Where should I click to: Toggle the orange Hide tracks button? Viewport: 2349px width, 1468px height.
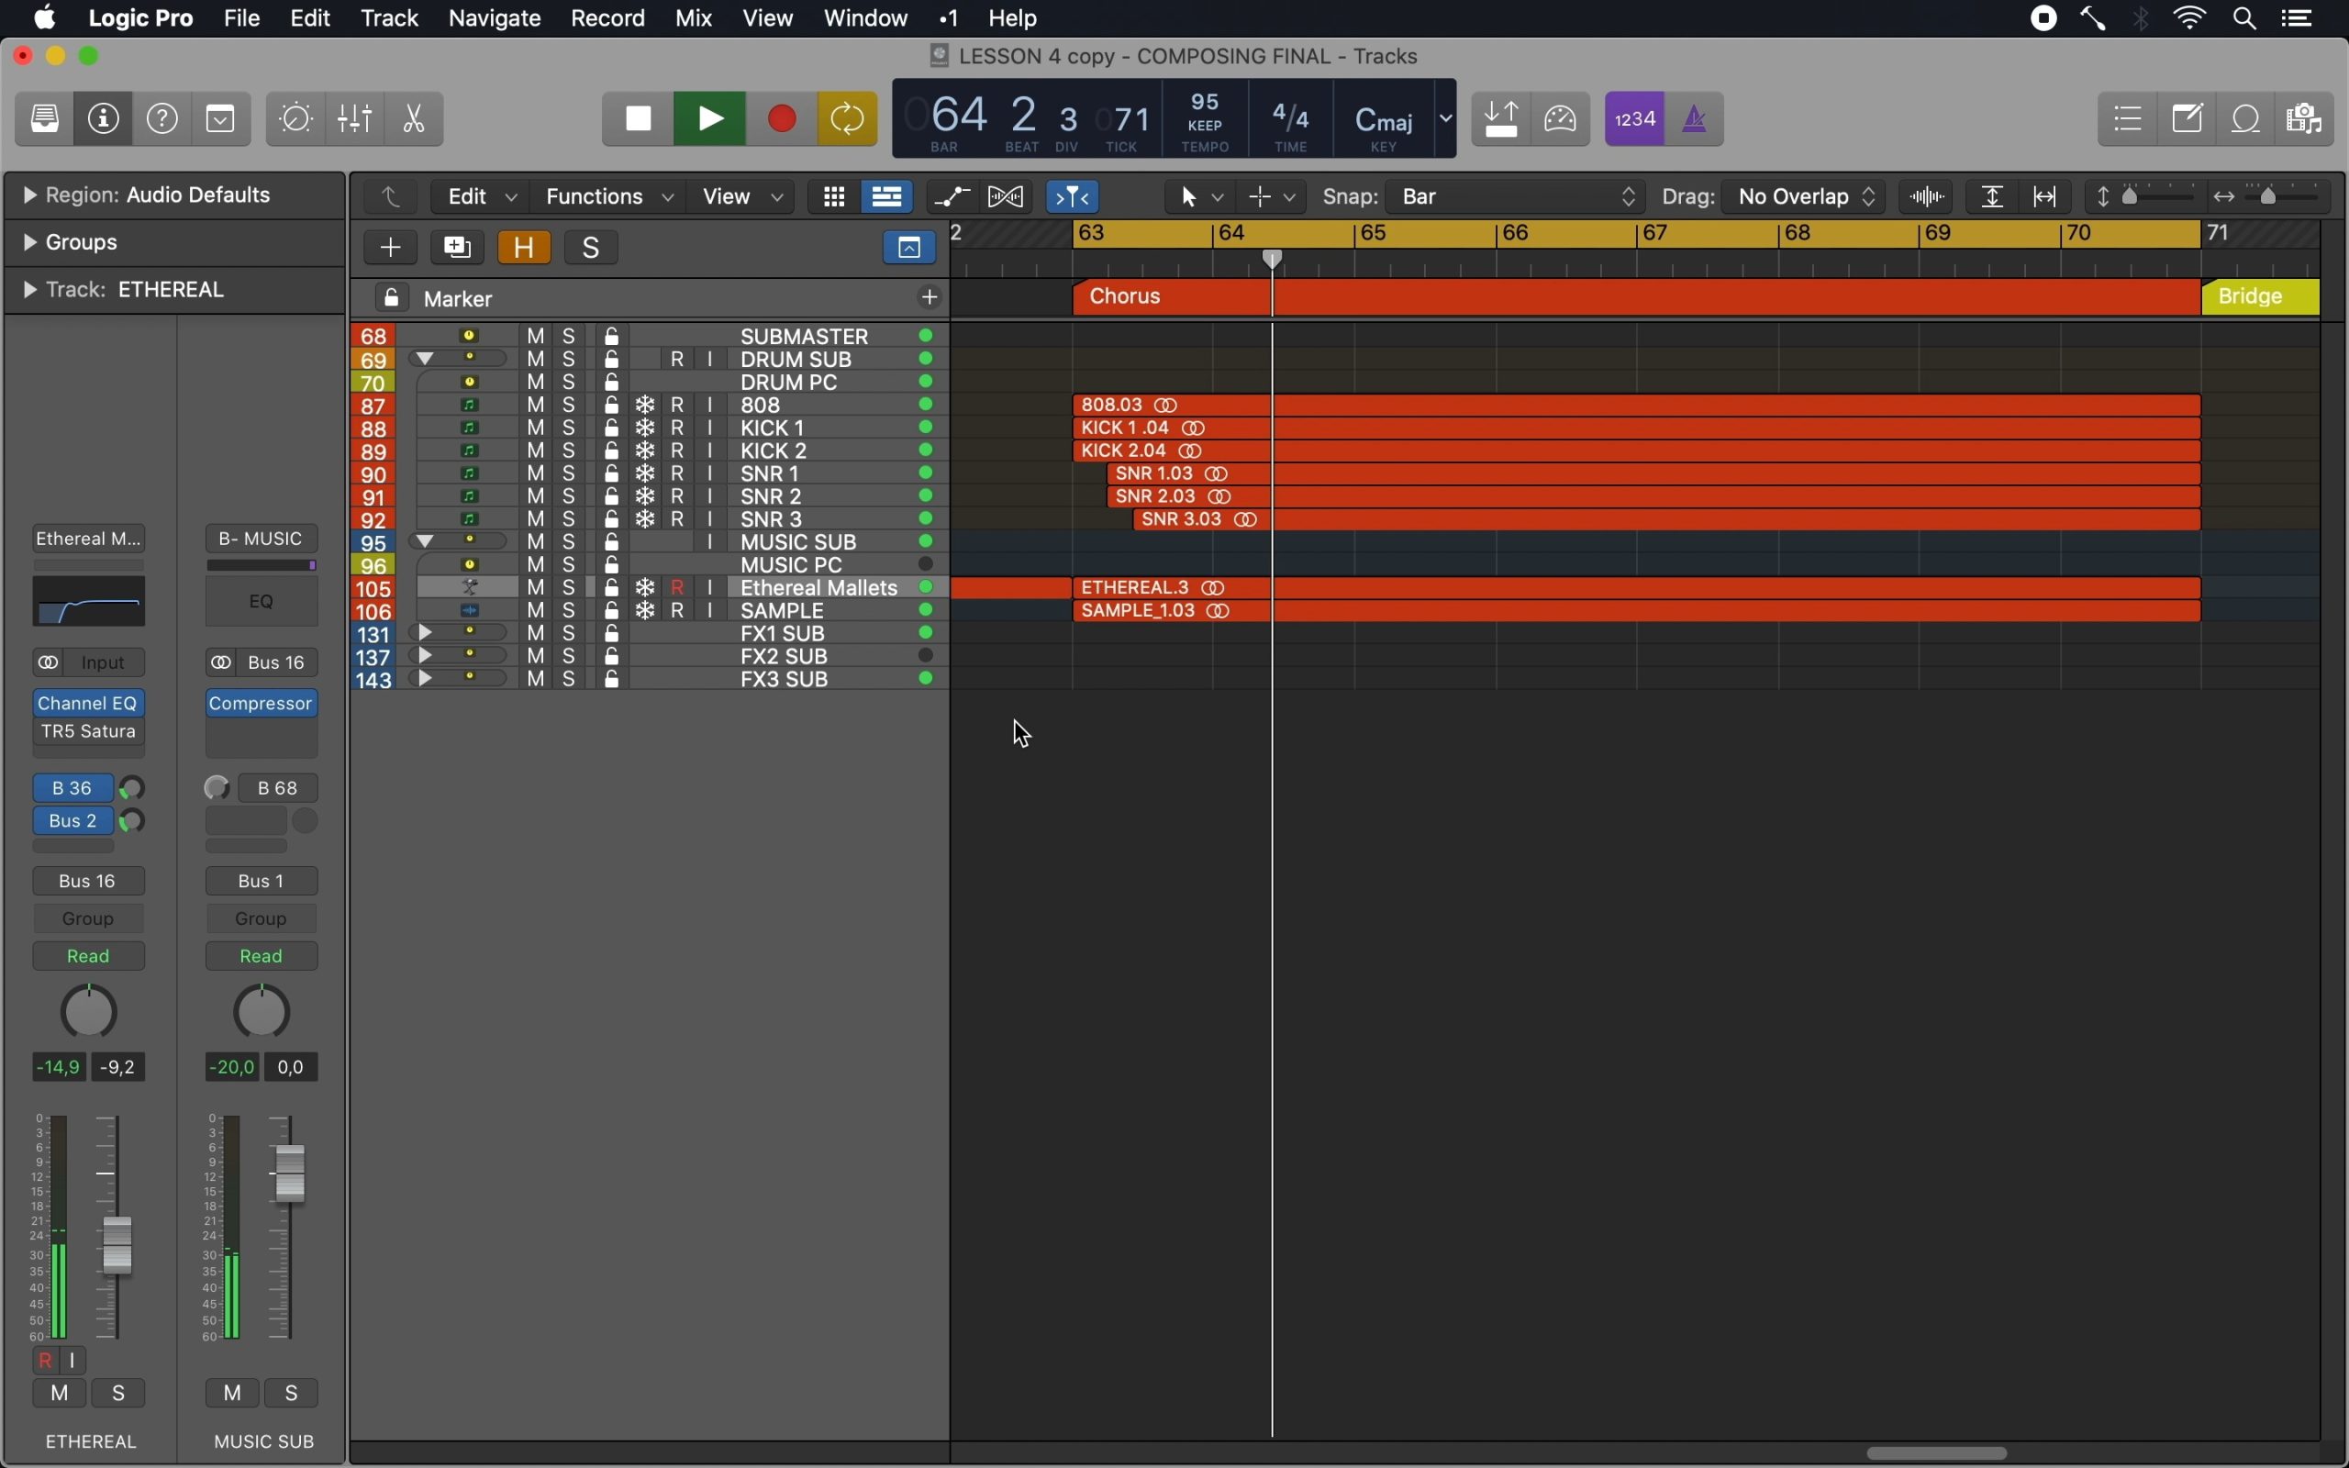pyautogui.click(x=524, y=248)
